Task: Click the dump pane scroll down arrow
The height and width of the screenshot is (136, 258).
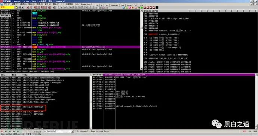Action: click(x=90, y=128)
